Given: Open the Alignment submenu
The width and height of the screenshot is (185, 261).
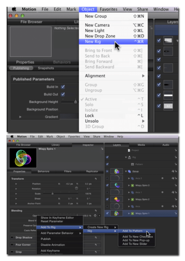Looking at the screenshot, I should point(113,76).
